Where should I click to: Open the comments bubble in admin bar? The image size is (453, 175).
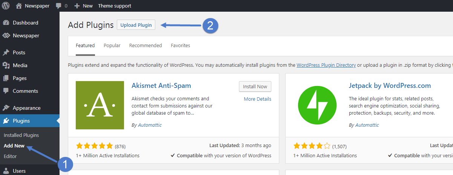click(59, 6)
